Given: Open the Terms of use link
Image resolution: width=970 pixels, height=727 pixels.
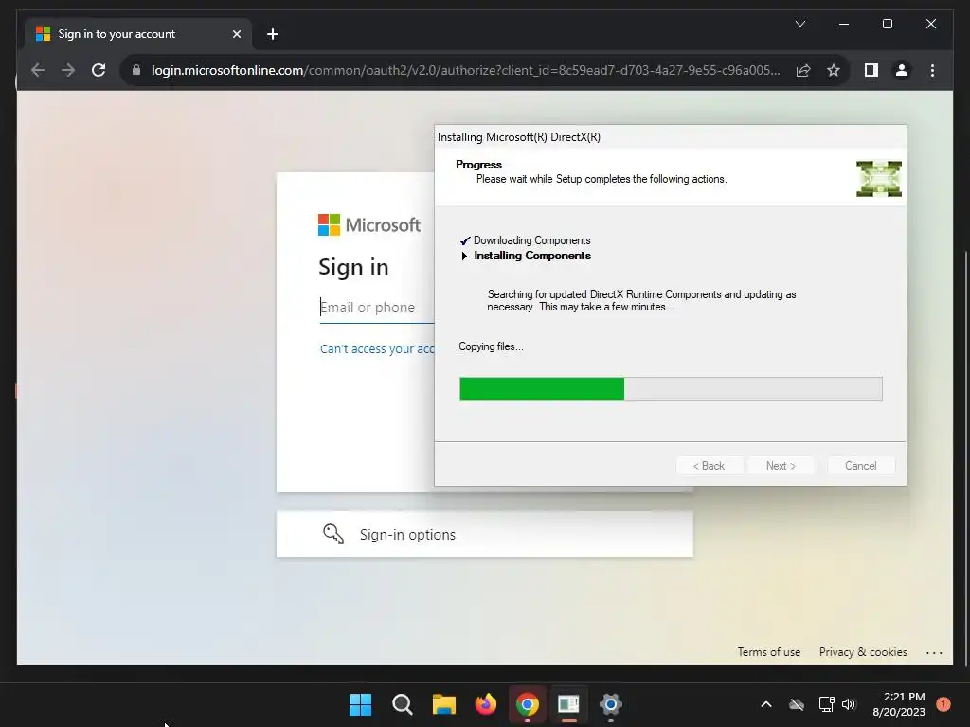Looking at the screenshot, I should click(769, 652).
